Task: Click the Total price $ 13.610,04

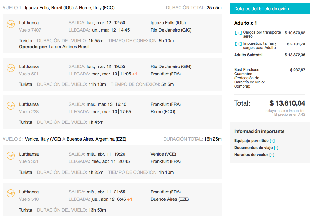Action: click(287, 103)
